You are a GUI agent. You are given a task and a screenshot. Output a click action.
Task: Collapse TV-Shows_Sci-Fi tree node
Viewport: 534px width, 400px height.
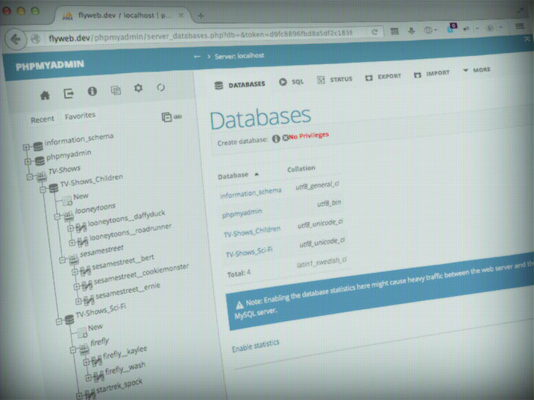59,321
